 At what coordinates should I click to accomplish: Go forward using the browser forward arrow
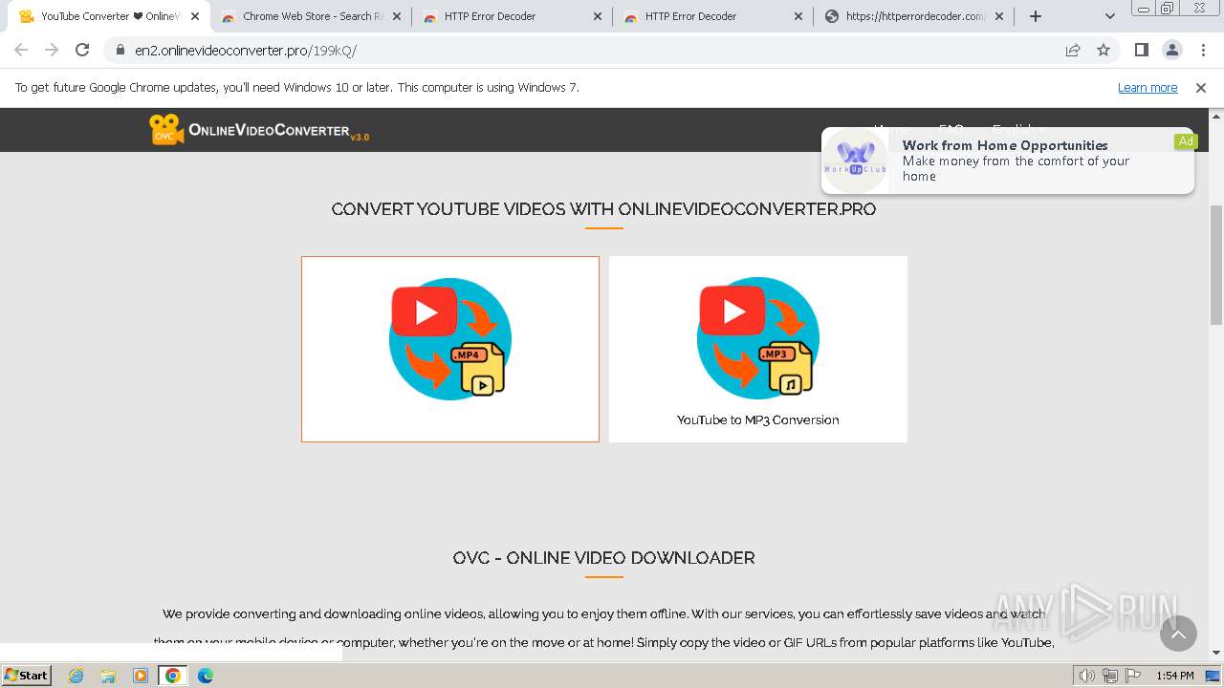click(52, 50)
